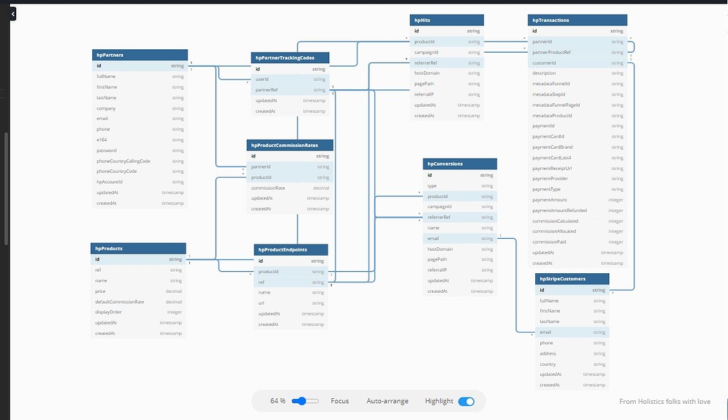Click the hpHits table title bar
Viewport: 728px width, 420px height.
(x=446, y=19)
